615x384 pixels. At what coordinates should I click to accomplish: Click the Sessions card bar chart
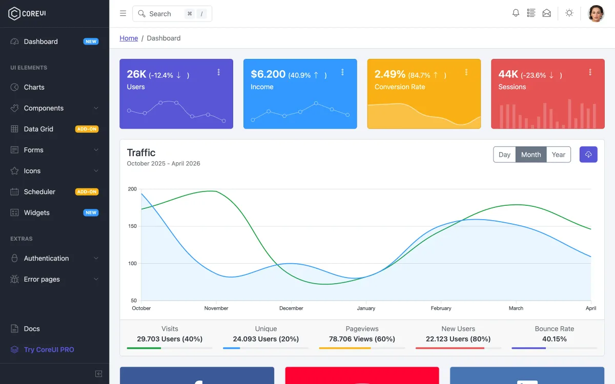[x=548, y=114]
